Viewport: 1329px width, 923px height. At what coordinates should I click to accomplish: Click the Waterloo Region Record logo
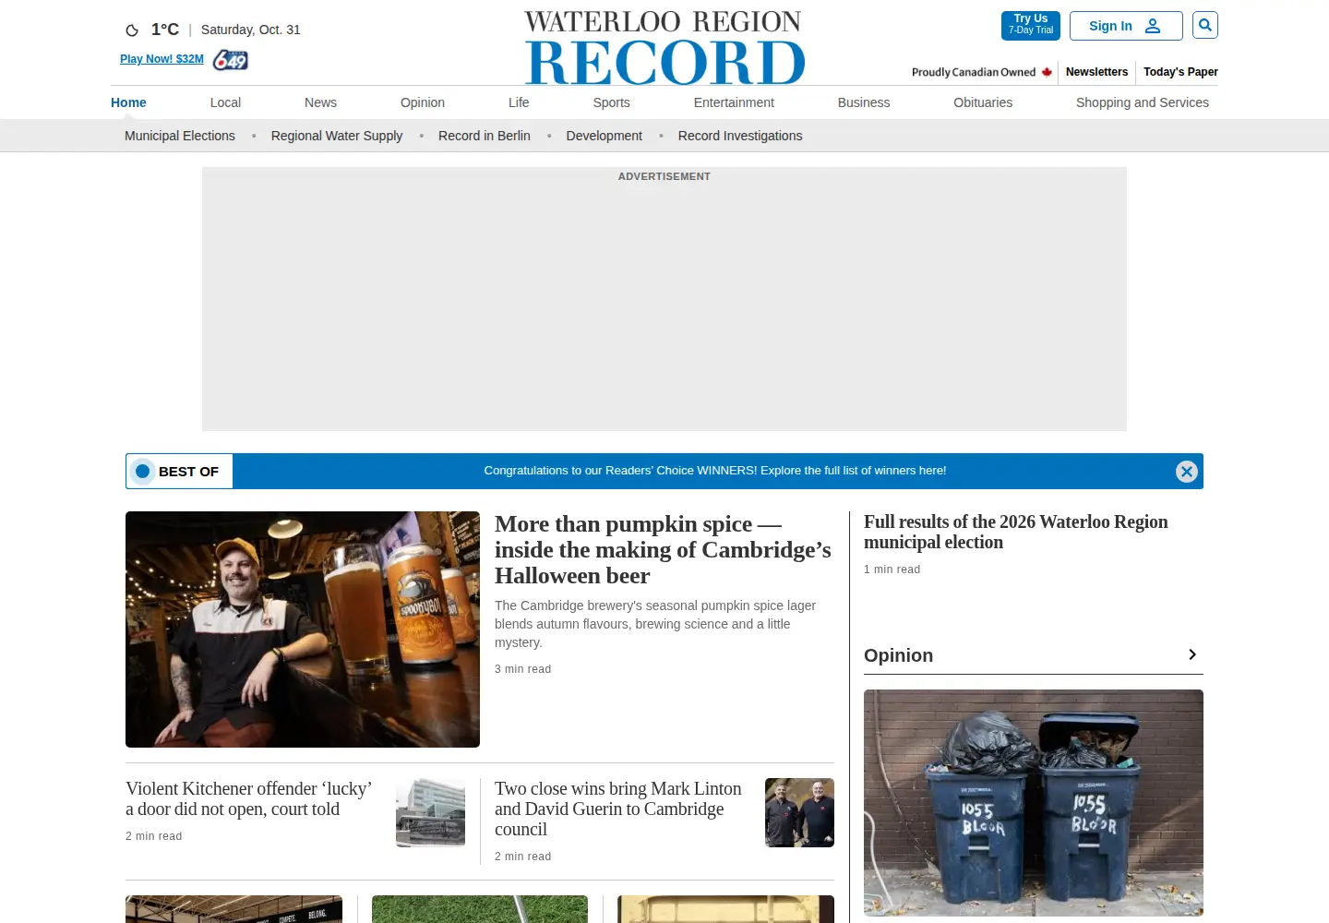pos(664,48)
